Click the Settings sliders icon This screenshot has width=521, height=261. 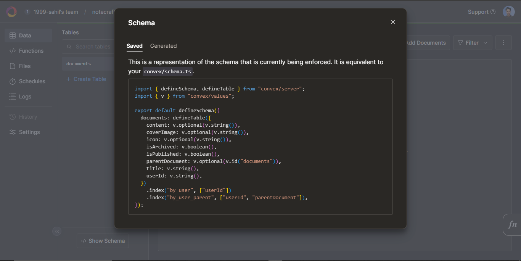13,132
